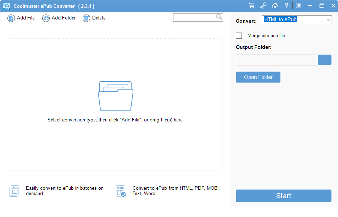Image resolution: width=338 pixels, height=217 pixels.
Task: Click the Open Folder button
Action: coord(258,77)
